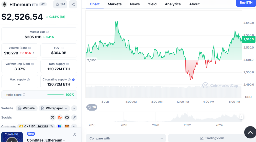The height and width of the screenshot is (142, 256).
Task: Copy the contract address icon
Action: (x=51, y=126)
